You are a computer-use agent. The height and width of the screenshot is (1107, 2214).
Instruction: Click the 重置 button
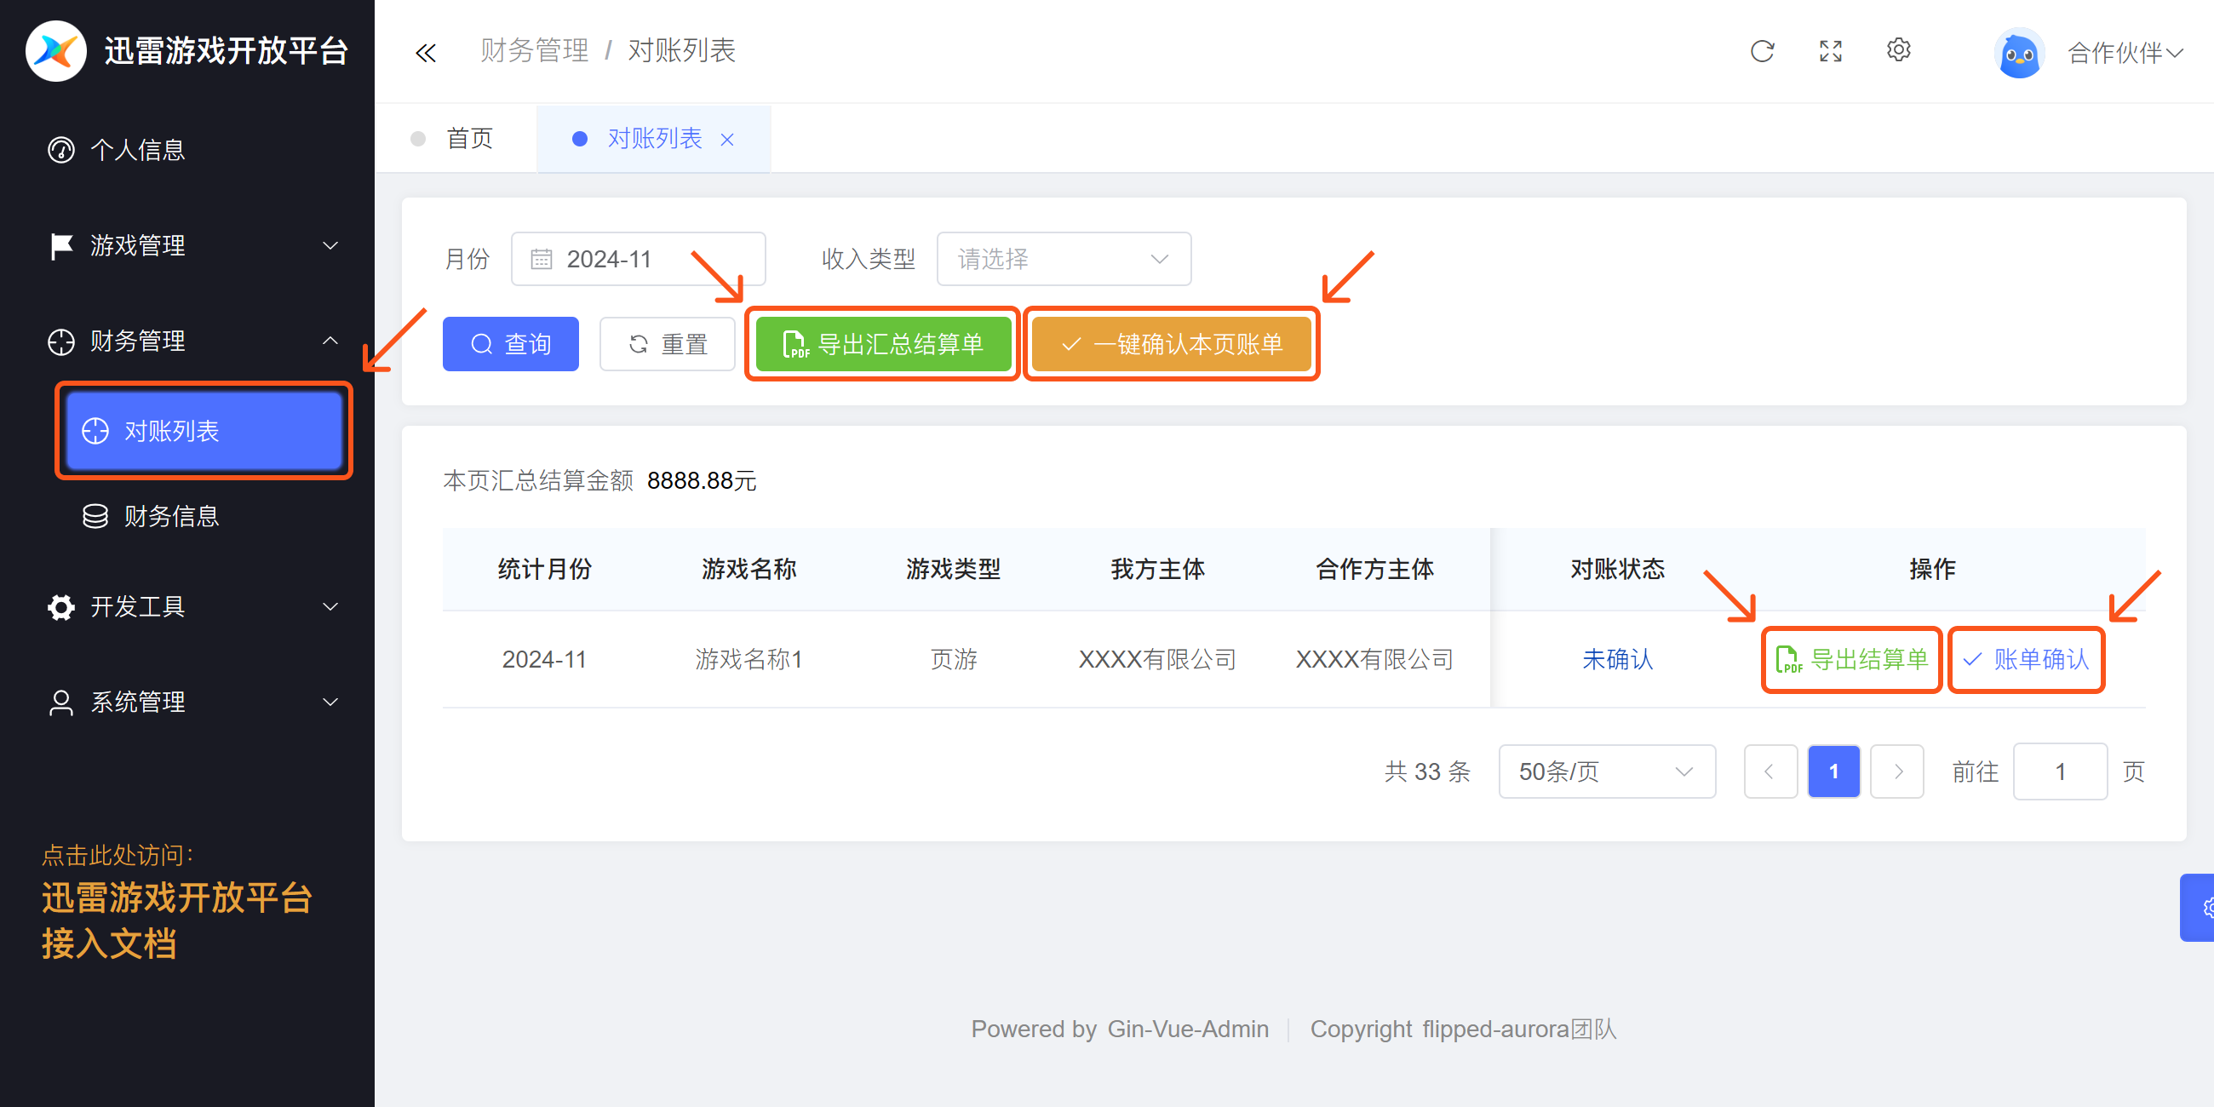[x=667, y=344]
